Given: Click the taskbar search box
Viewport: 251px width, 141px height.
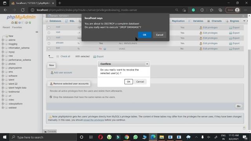Looking at the screenshot, I should (43, 137).
